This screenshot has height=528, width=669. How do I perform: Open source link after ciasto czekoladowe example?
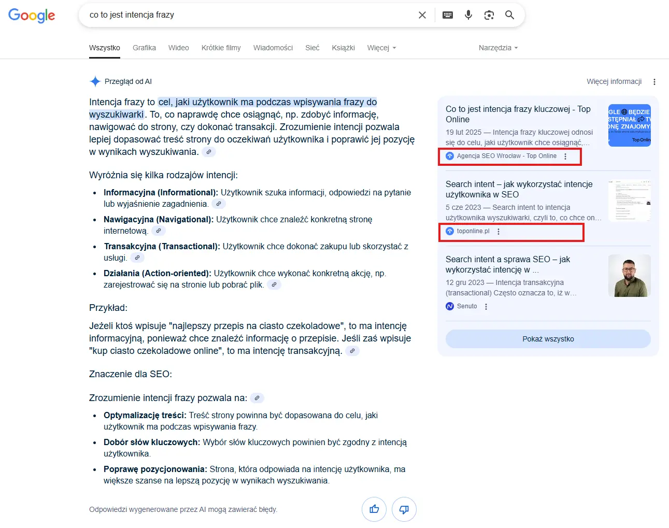352,351
